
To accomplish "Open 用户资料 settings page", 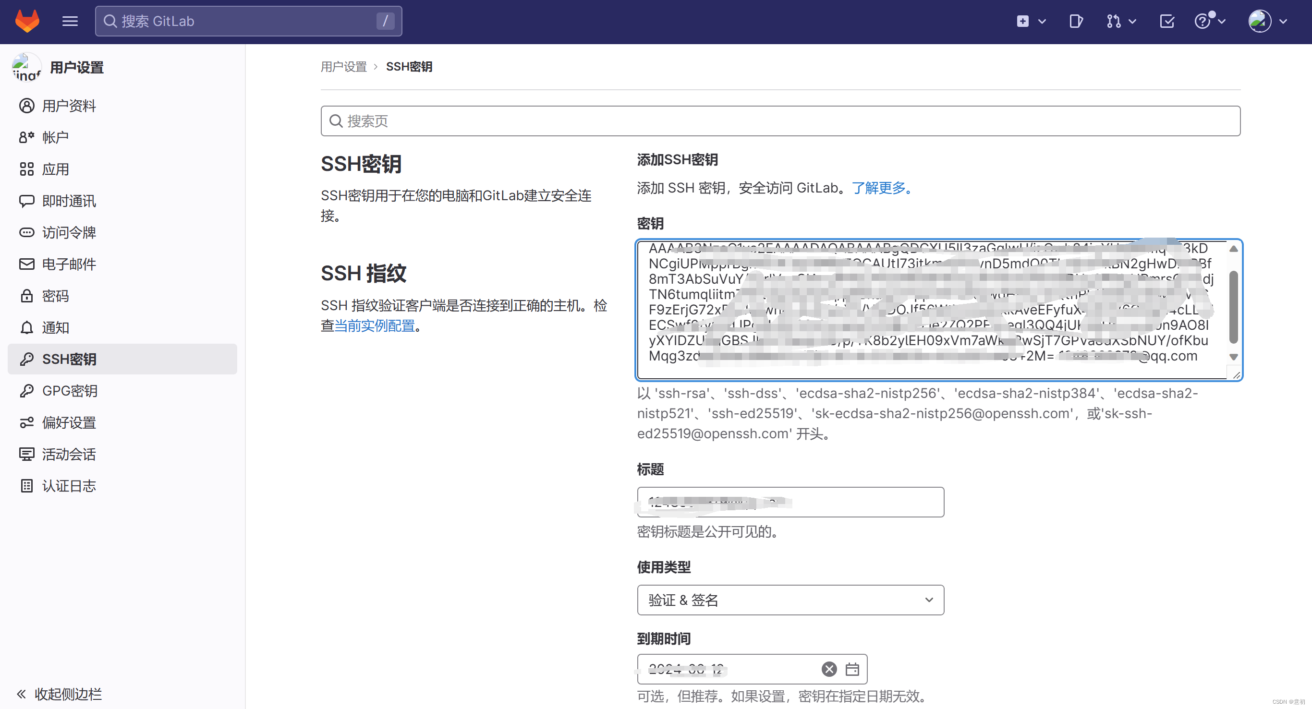I will (122, 106).
